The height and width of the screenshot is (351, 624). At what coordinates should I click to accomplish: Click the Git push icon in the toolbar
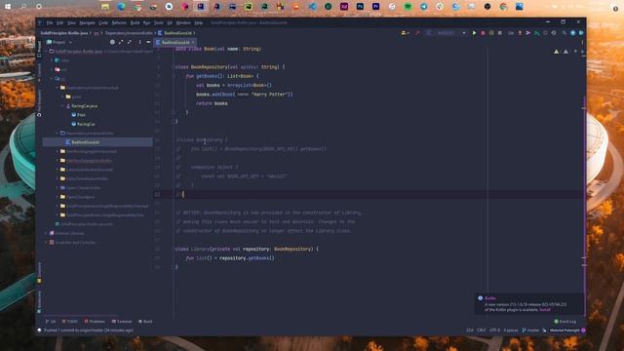pyautogui.click(x=536, y=33)
